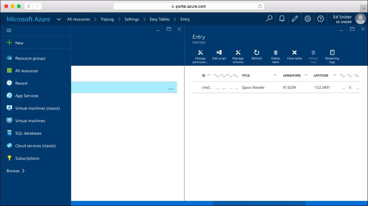Go to TripLog breadcrumb

tap(107, 19)
